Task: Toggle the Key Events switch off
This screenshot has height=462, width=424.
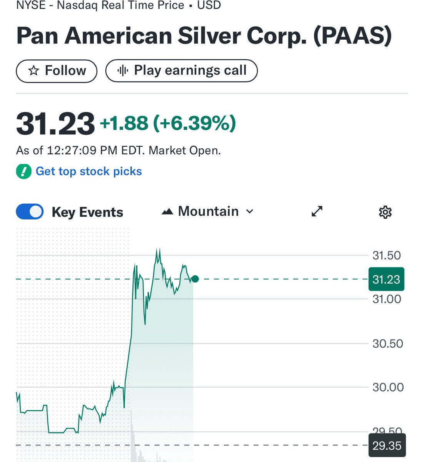Action: (30, 212)
